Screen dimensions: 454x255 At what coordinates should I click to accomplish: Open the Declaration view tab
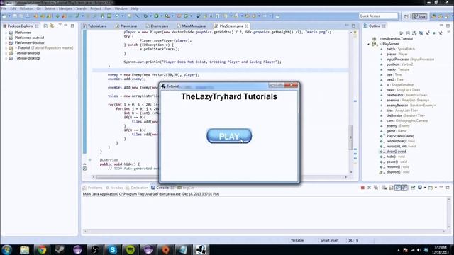coord(137,188)
